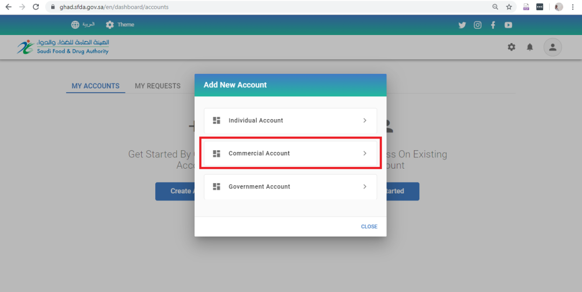Viewport: 582px width, 292px height.
Task: Choose the Commercial Account option
Action: pos(290,153)
